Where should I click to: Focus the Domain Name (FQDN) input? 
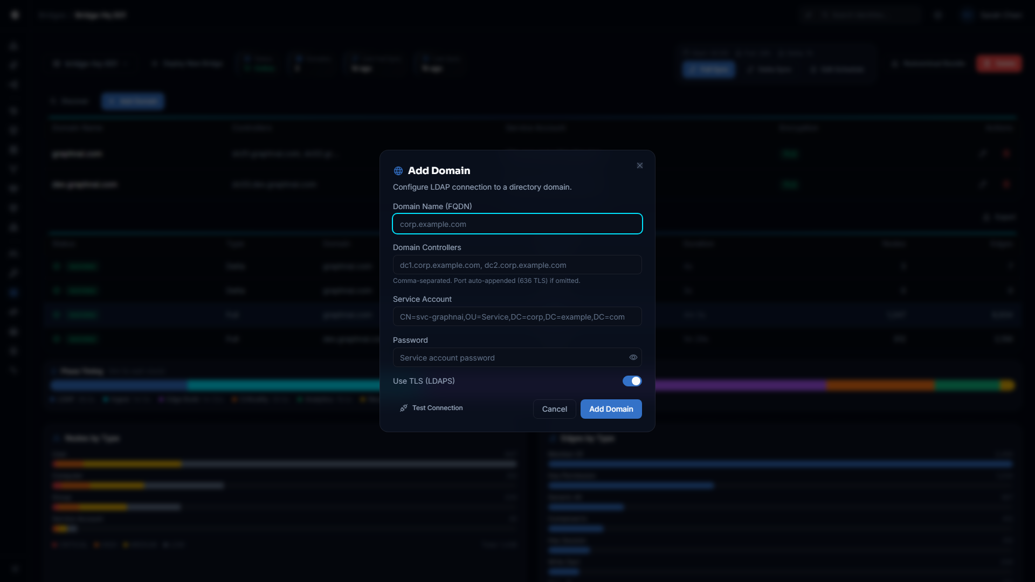[x=517, y=224]
